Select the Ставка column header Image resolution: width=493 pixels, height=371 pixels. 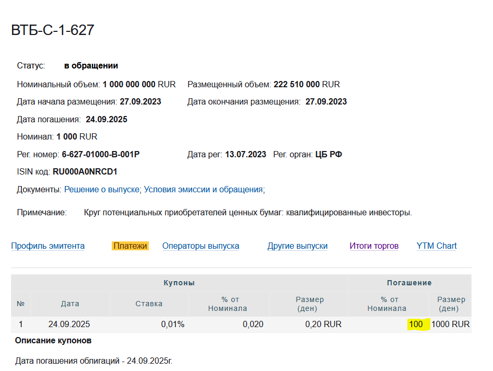point(149,304)
